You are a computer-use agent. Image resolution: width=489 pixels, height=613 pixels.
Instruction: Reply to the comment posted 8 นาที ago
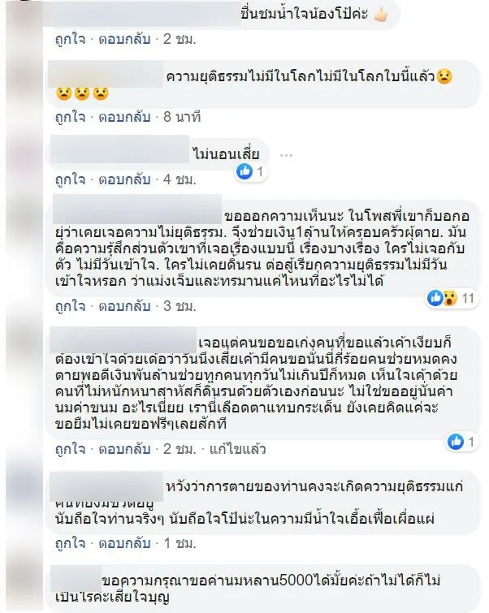tap(124, 117)
